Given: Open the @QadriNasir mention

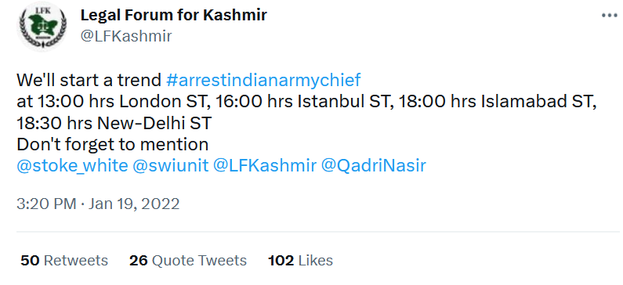Looking at the screenshot, I should (x=373, y=165).
